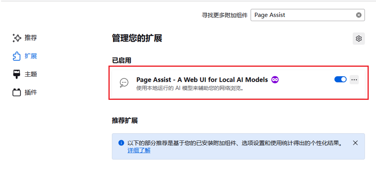Click the 推荐扩展 section heading

125,120
